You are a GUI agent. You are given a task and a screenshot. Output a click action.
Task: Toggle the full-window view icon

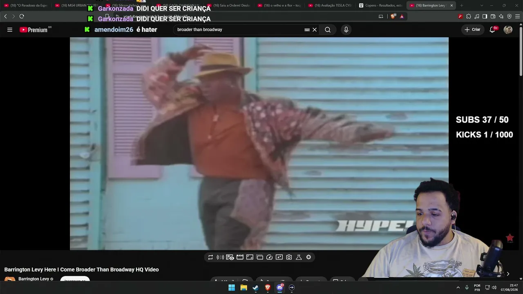(x=250, y=257)
